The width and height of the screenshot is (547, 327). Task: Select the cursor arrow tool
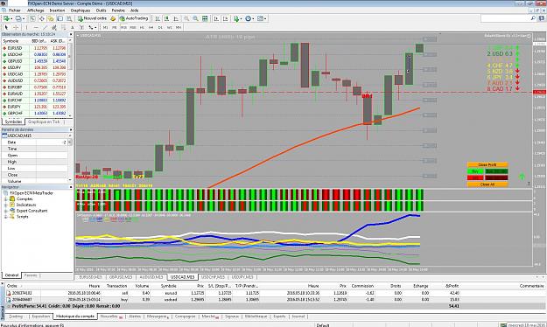(x=6, y=27)
